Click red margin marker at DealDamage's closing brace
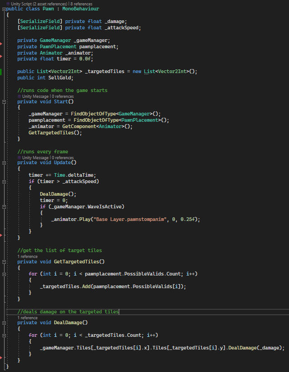This screenshot has width=289, height=372. point(1,357)
